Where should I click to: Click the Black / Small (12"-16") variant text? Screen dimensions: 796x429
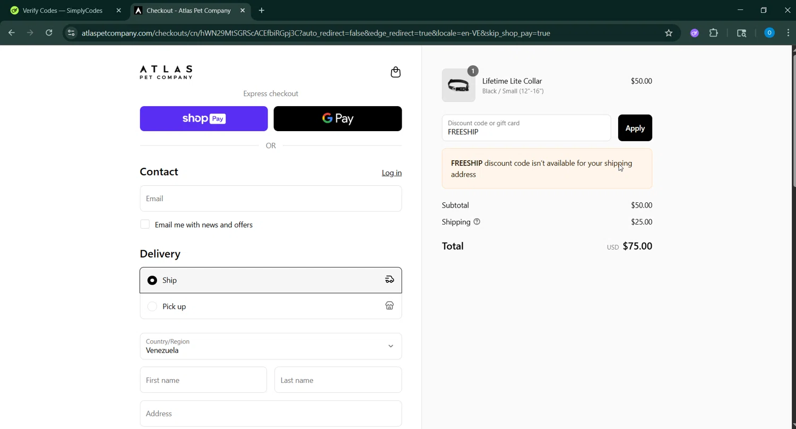click(513, 91)
